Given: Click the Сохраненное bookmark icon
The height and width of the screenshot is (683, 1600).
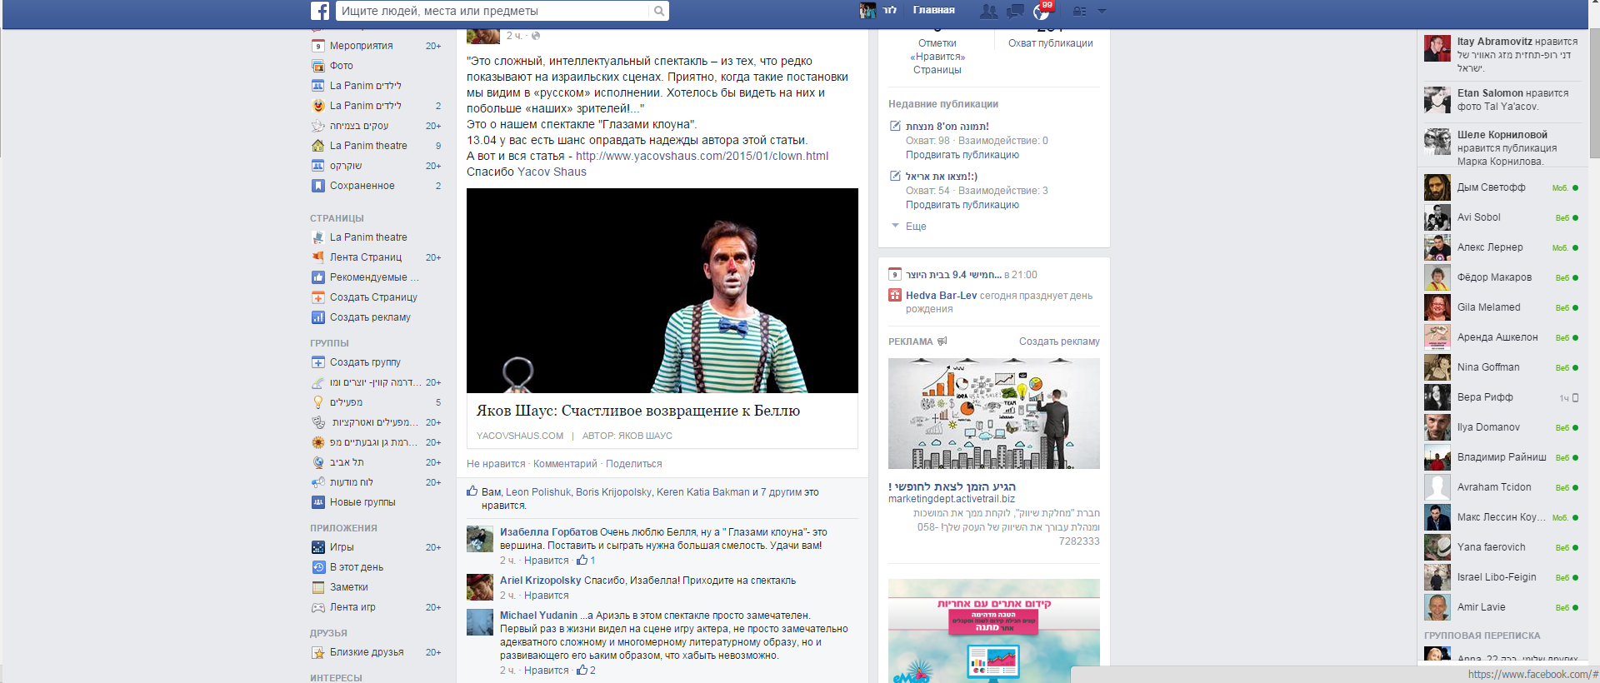Looking at the screenshot, I should [x=317, y=186].
